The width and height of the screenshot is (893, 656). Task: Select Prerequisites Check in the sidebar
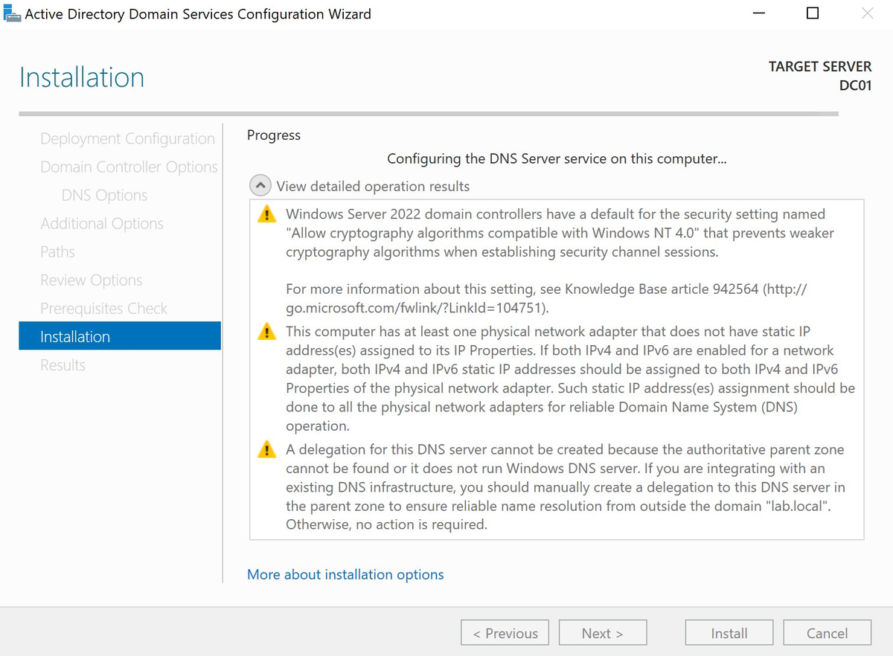click(103, 308)
